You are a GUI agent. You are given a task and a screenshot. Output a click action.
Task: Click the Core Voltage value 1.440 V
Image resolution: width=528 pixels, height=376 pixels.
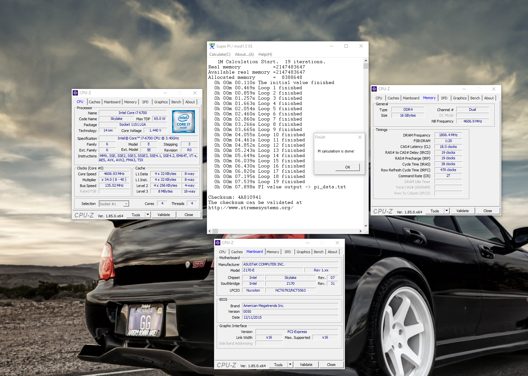point(155,131)
